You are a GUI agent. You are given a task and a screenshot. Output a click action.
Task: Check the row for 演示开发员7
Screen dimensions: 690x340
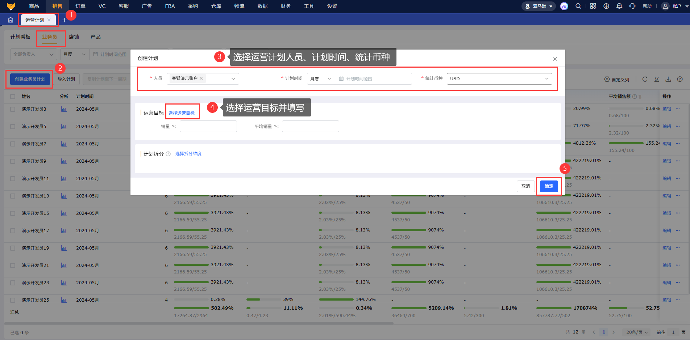(13, 144)
